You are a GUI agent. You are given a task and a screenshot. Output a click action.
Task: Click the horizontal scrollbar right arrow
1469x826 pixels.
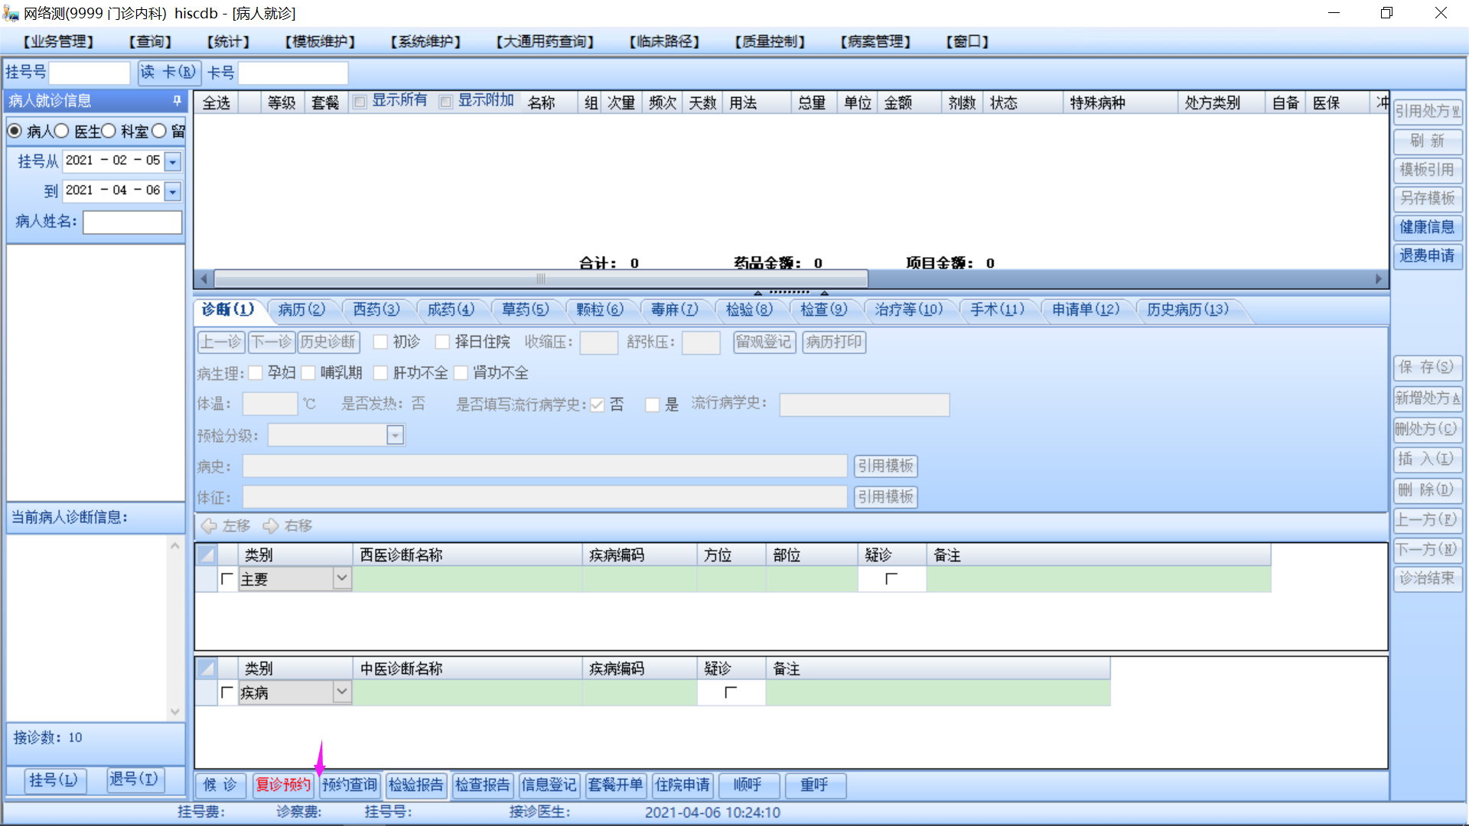pos(1379,279)
